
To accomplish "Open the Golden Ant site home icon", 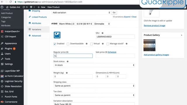I will click(7, 7).
